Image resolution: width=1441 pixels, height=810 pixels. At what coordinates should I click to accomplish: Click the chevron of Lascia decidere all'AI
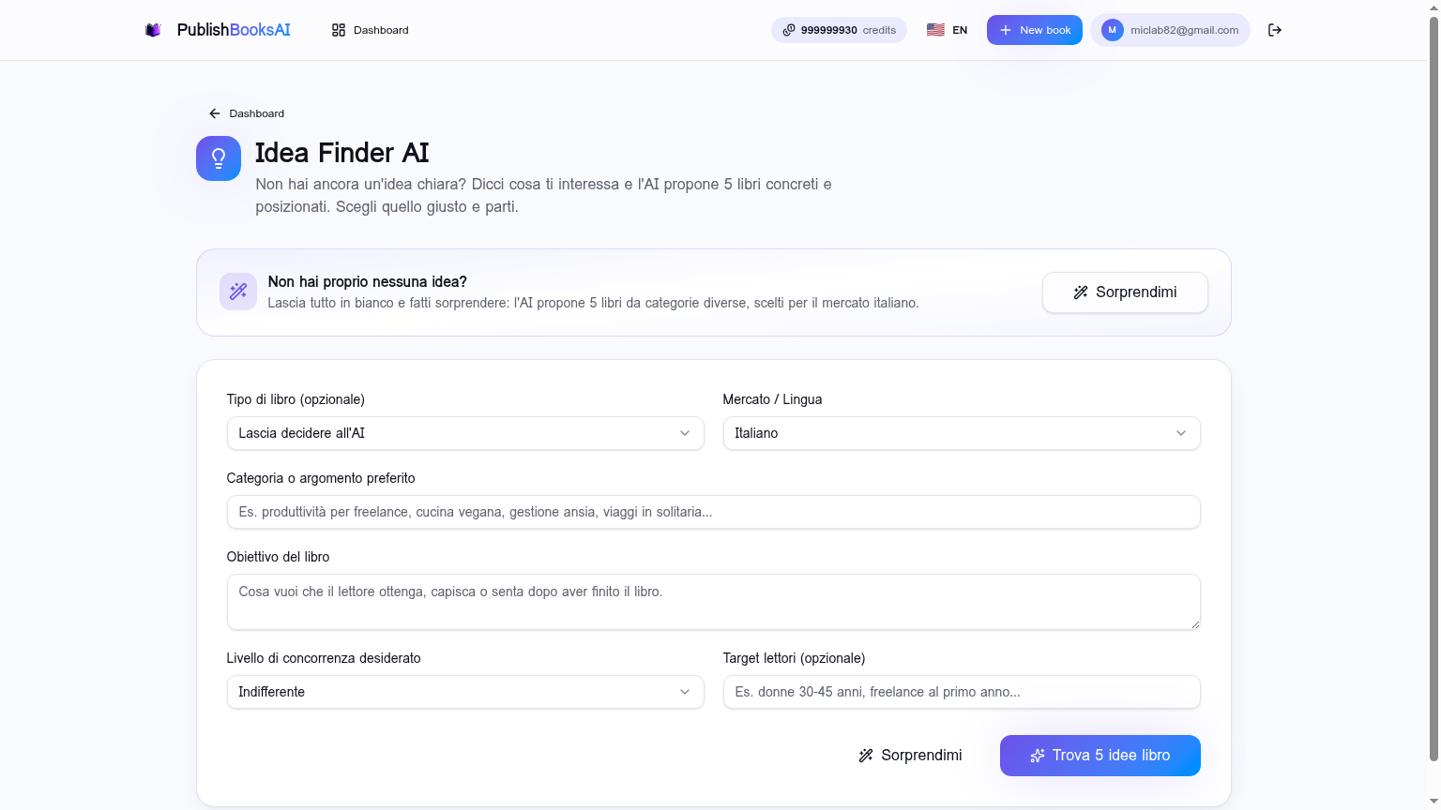(685, 433)
